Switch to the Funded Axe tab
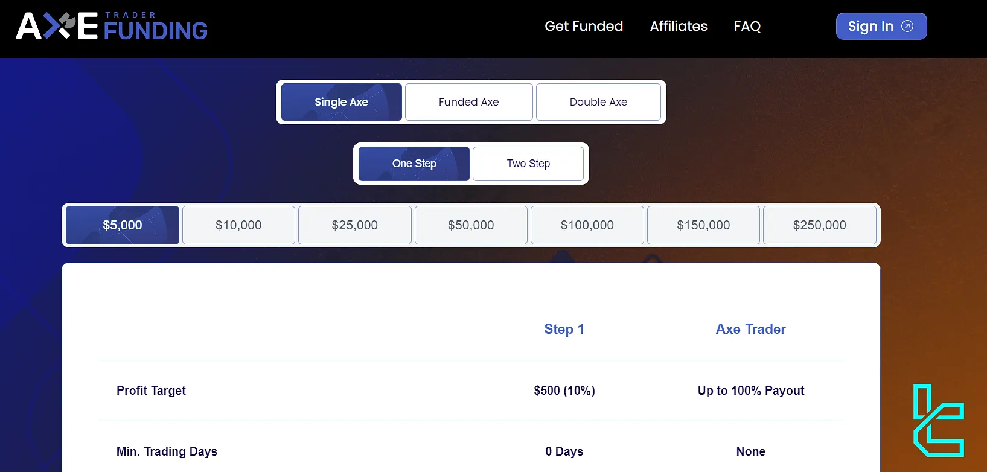 (x=469, y=102)
